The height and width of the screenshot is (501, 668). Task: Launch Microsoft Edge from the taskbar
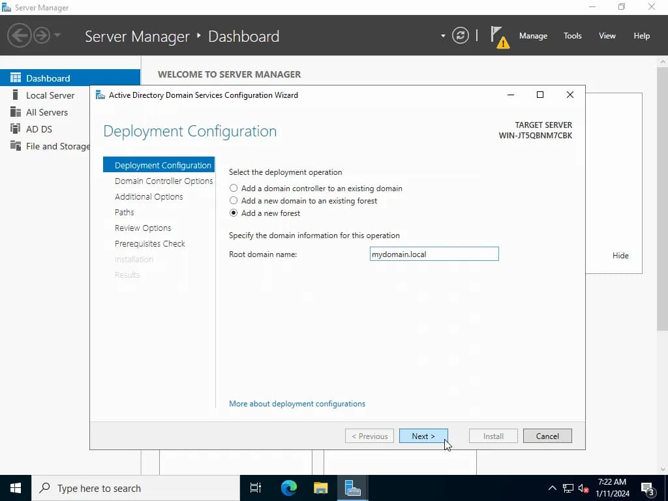tap(288, 488)
